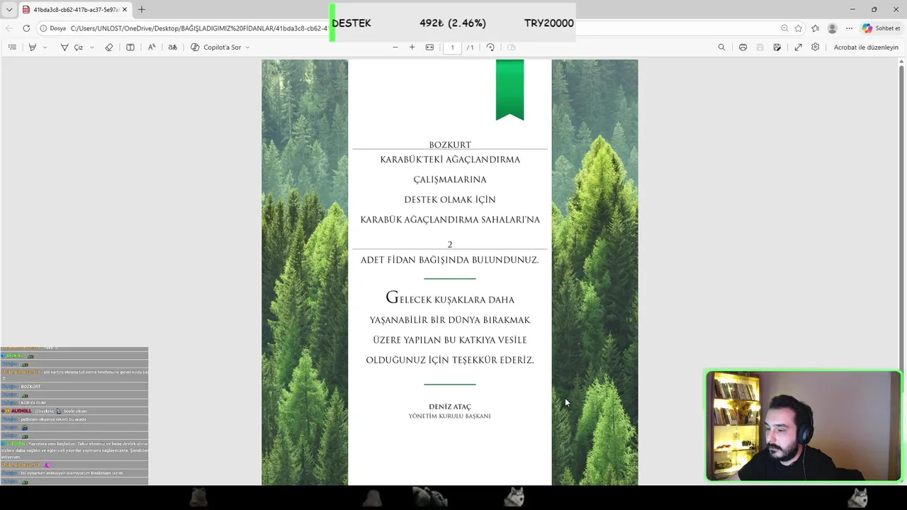Open the PDF table of contents panel
Viewport: 907px width, 510px height.
(12, 47)
